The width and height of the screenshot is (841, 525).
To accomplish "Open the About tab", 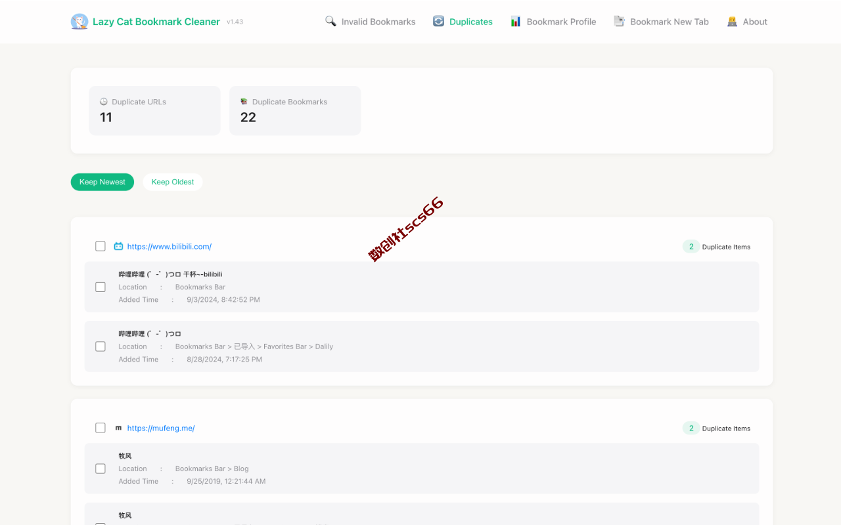I will 747,22.
